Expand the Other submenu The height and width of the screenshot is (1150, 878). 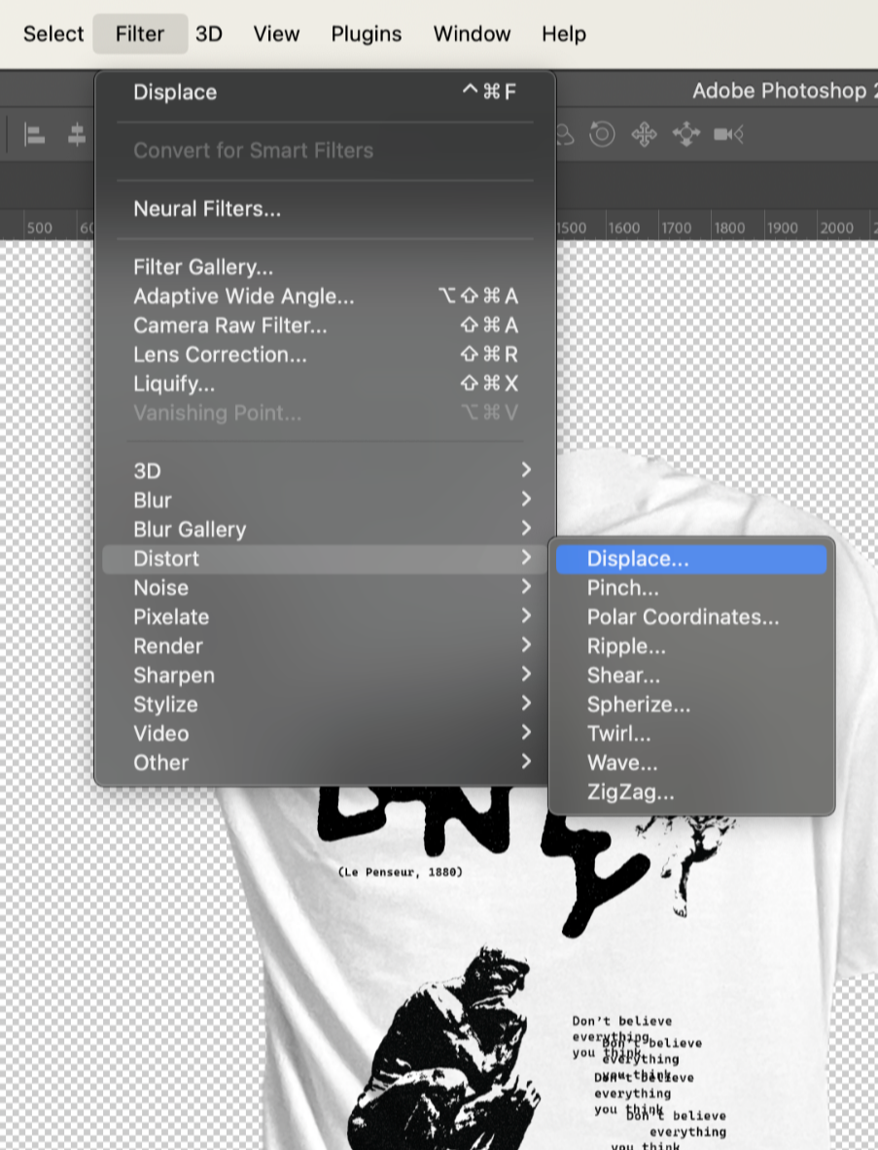[325, 763]
